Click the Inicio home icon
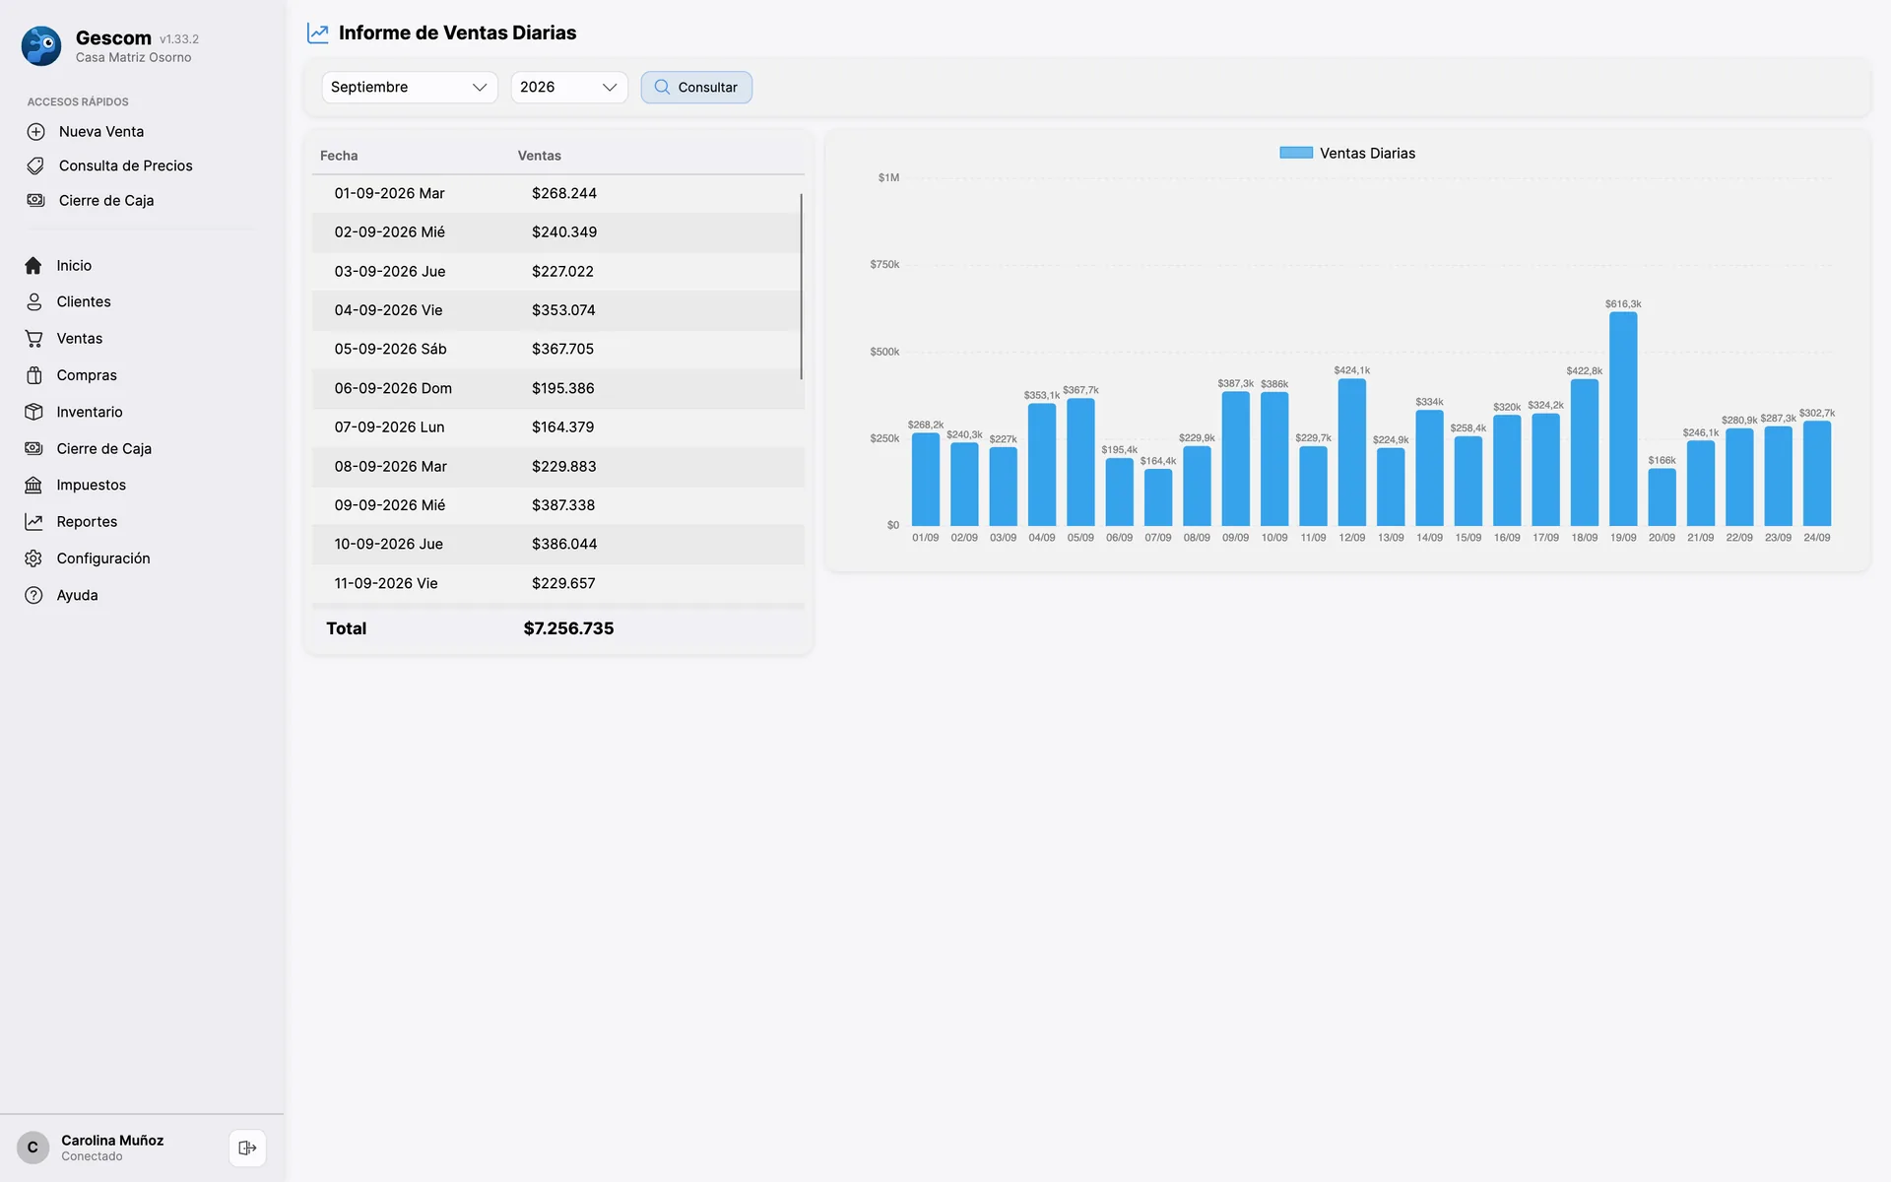The height and width of the screenshot is (1182, 1891). click(x=33, y=266)
